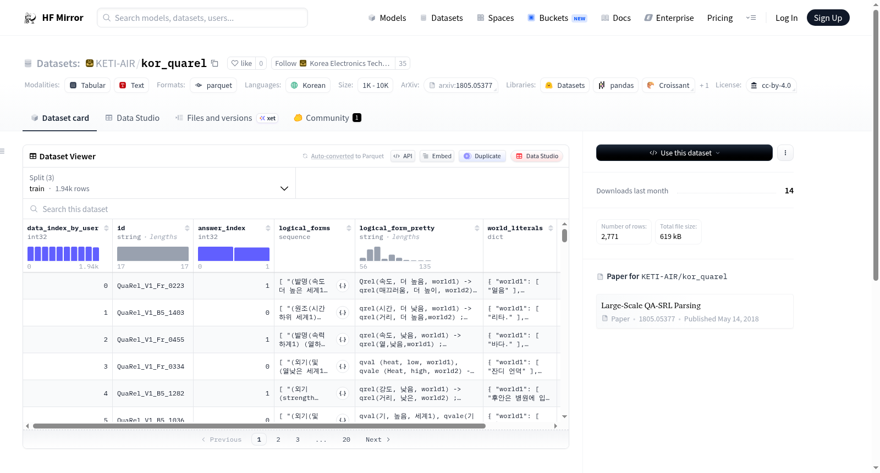This screenshot has width=880, height=473.
Task: Switch to the Files and versions tab
Action: click(x=227, y=118)
